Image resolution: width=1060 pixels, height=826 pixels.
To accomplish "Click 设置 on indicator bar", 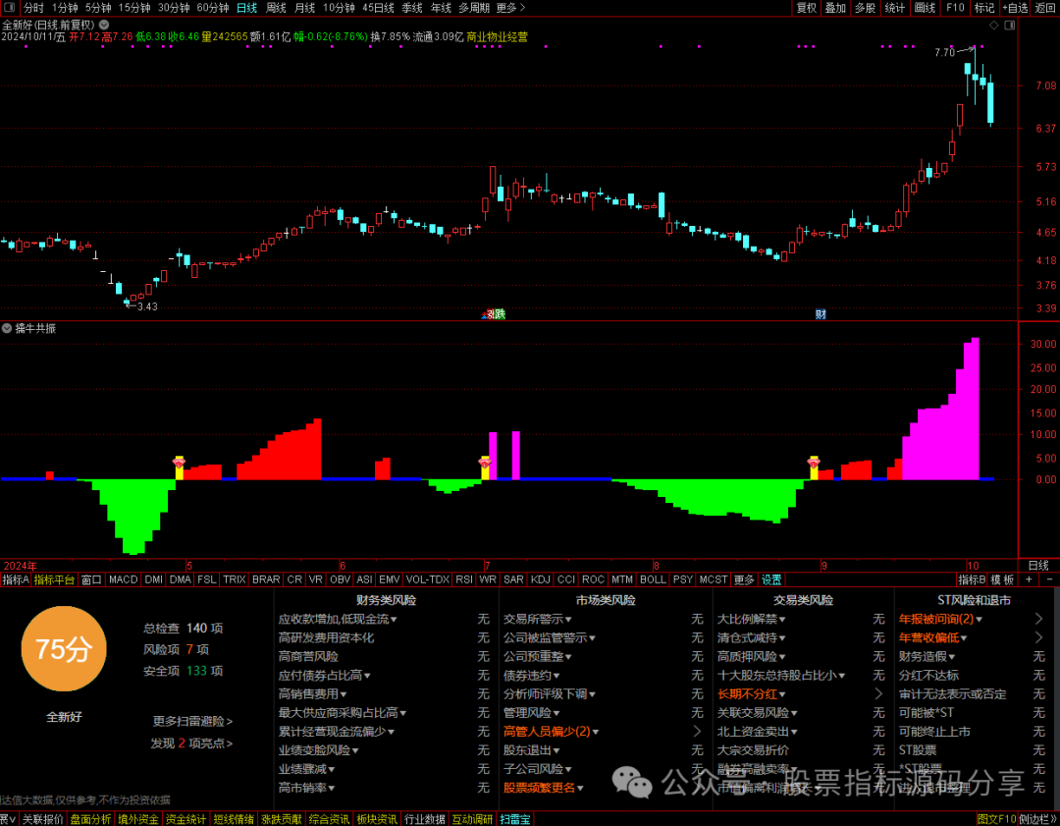I will 771,579.
